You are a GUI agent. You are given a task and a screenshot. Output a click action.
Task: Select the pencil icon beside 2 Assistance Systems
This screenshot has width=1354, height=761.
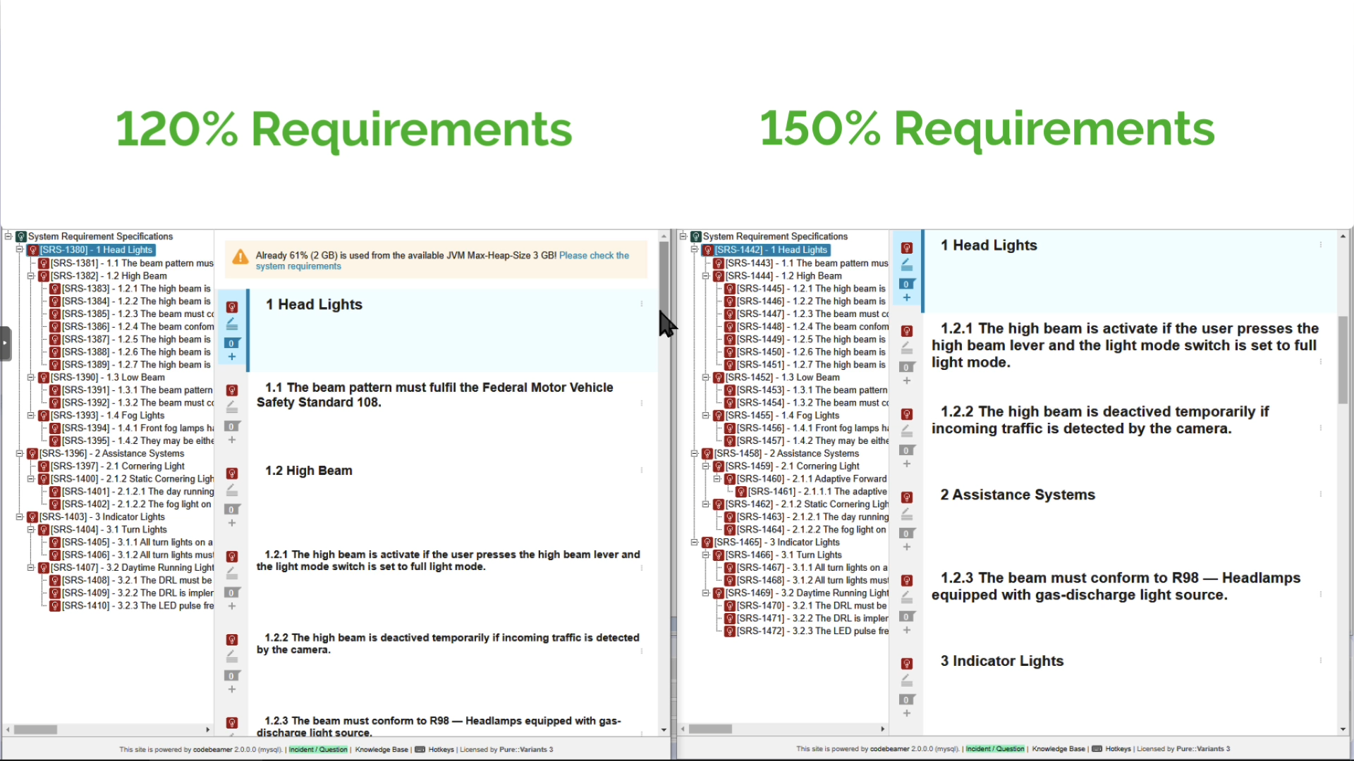tap(907, 514)
